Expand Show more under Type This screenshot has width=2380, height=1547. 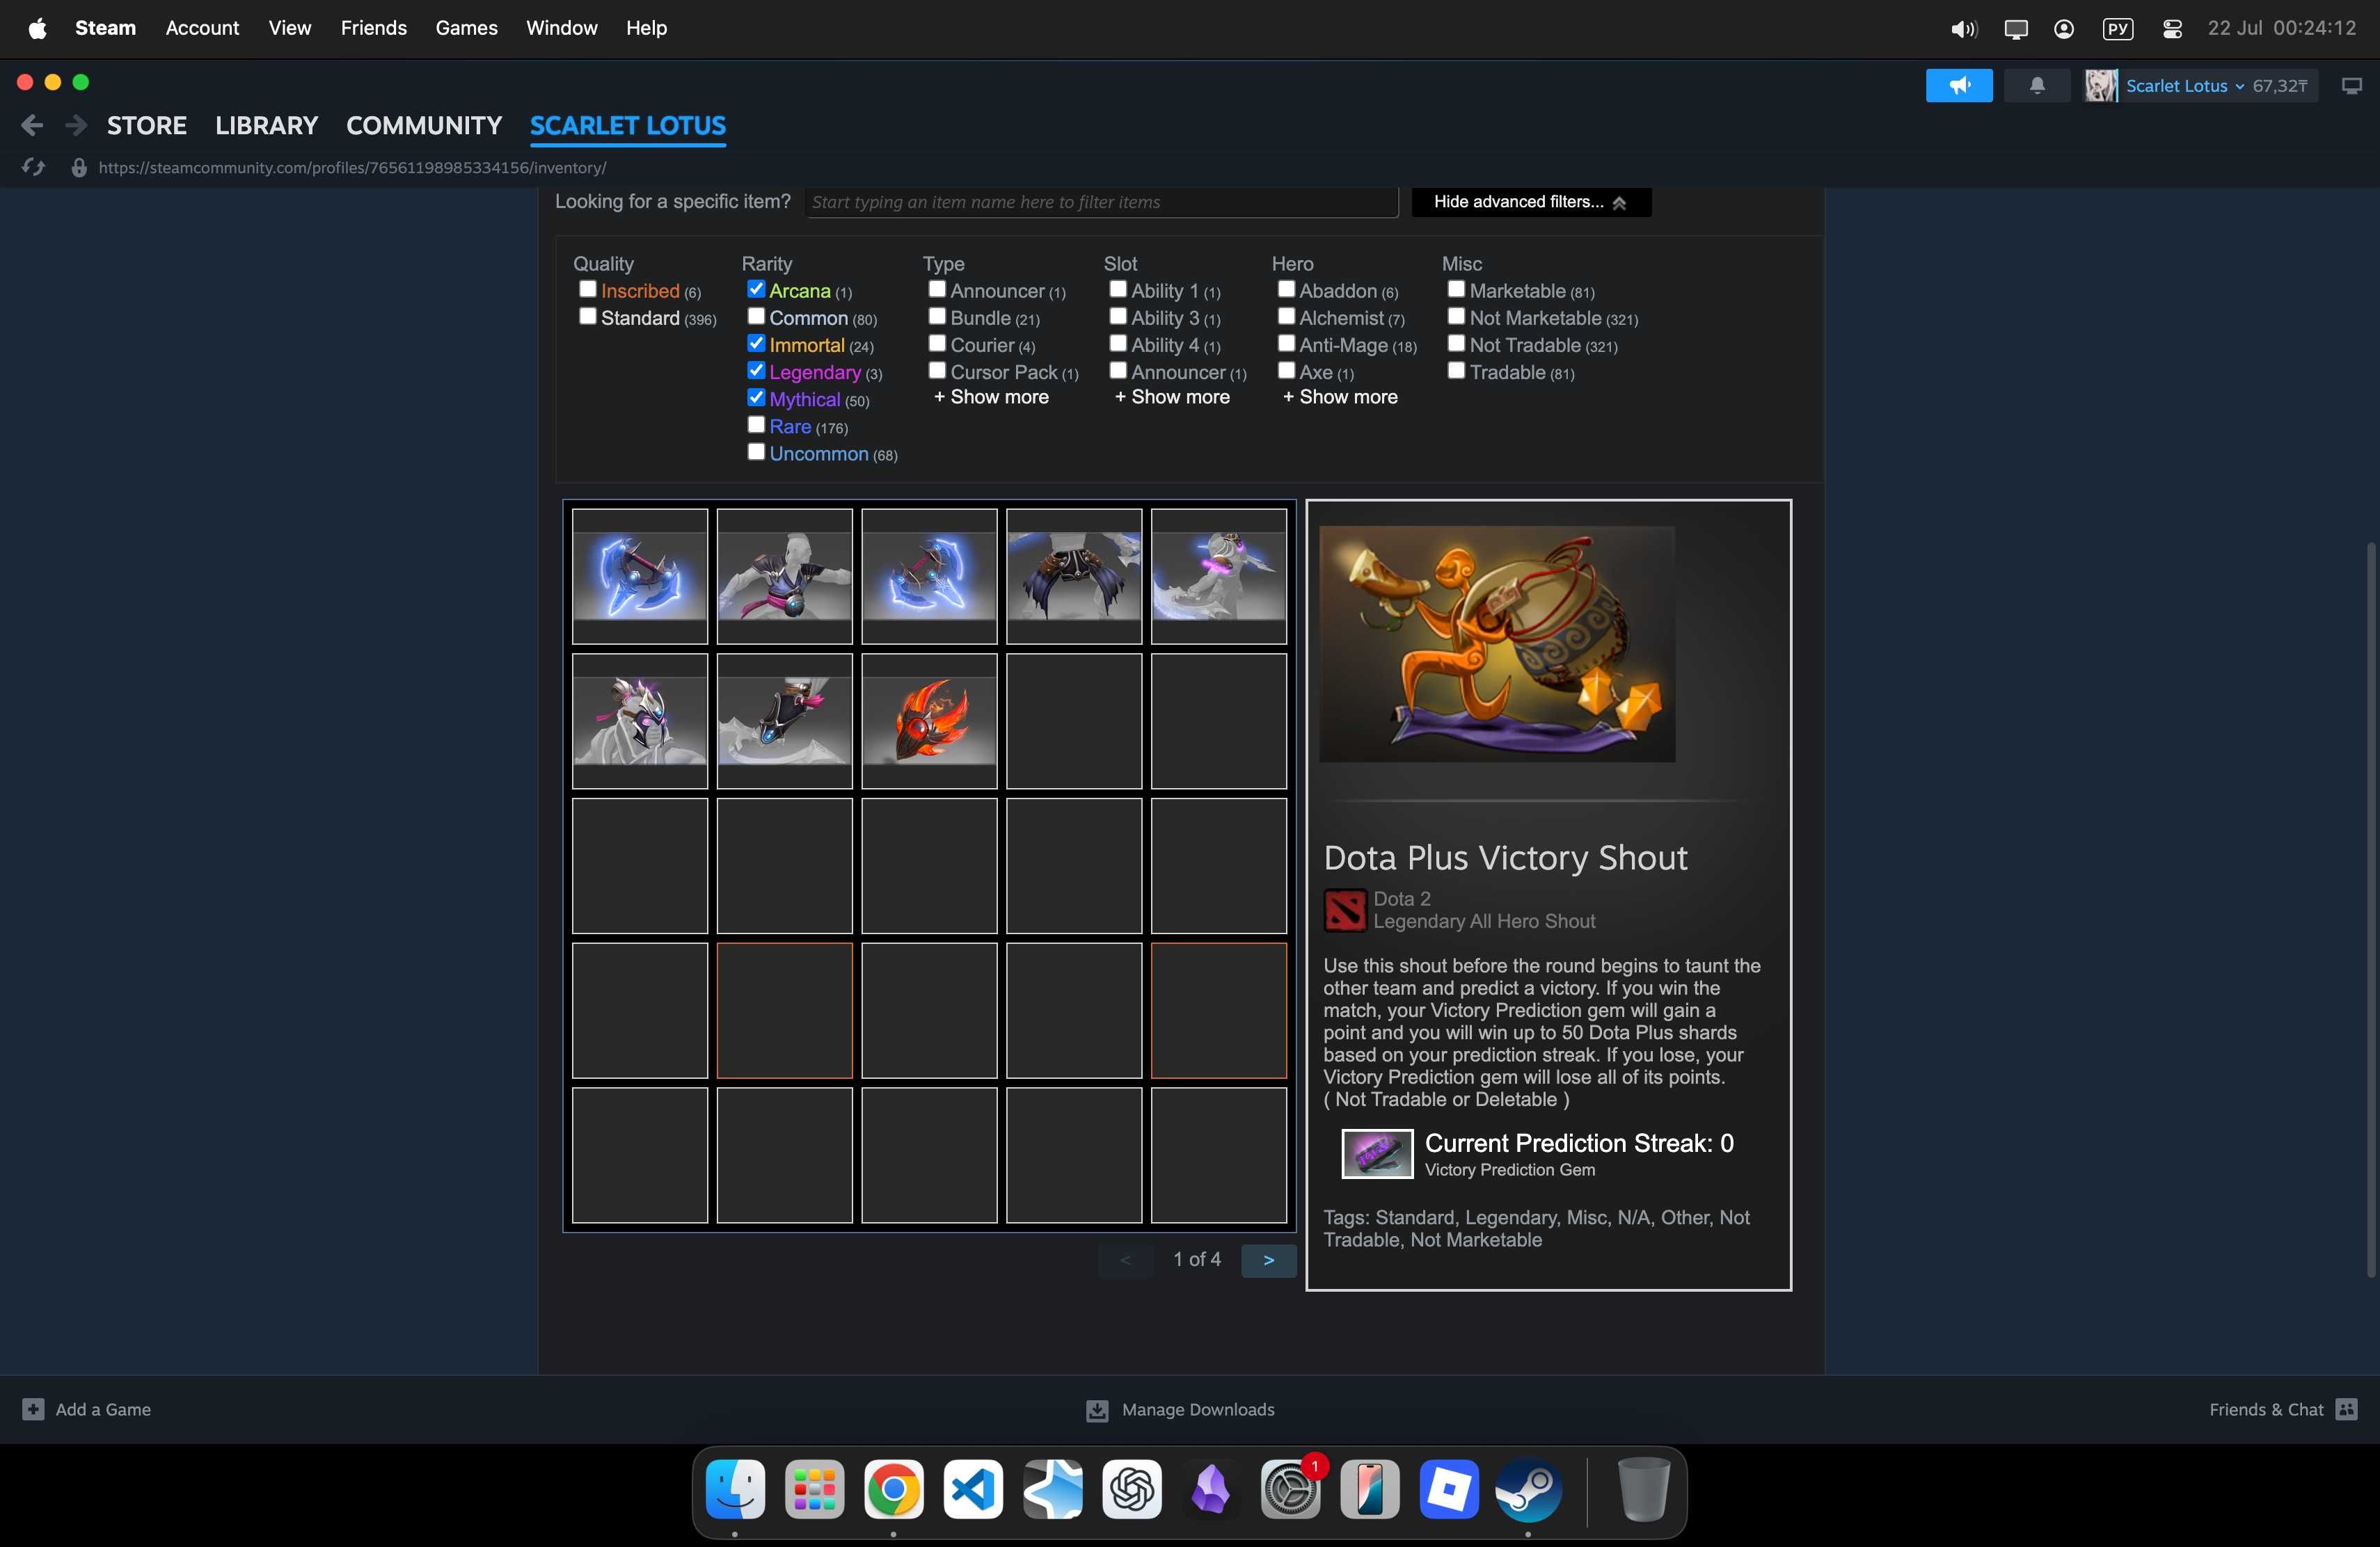[991, 396]
